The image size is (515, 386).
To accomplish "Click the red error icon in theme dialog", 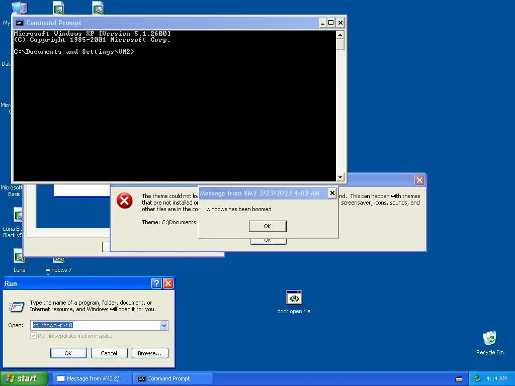I will pyautogui.click(x=125, y=201).
